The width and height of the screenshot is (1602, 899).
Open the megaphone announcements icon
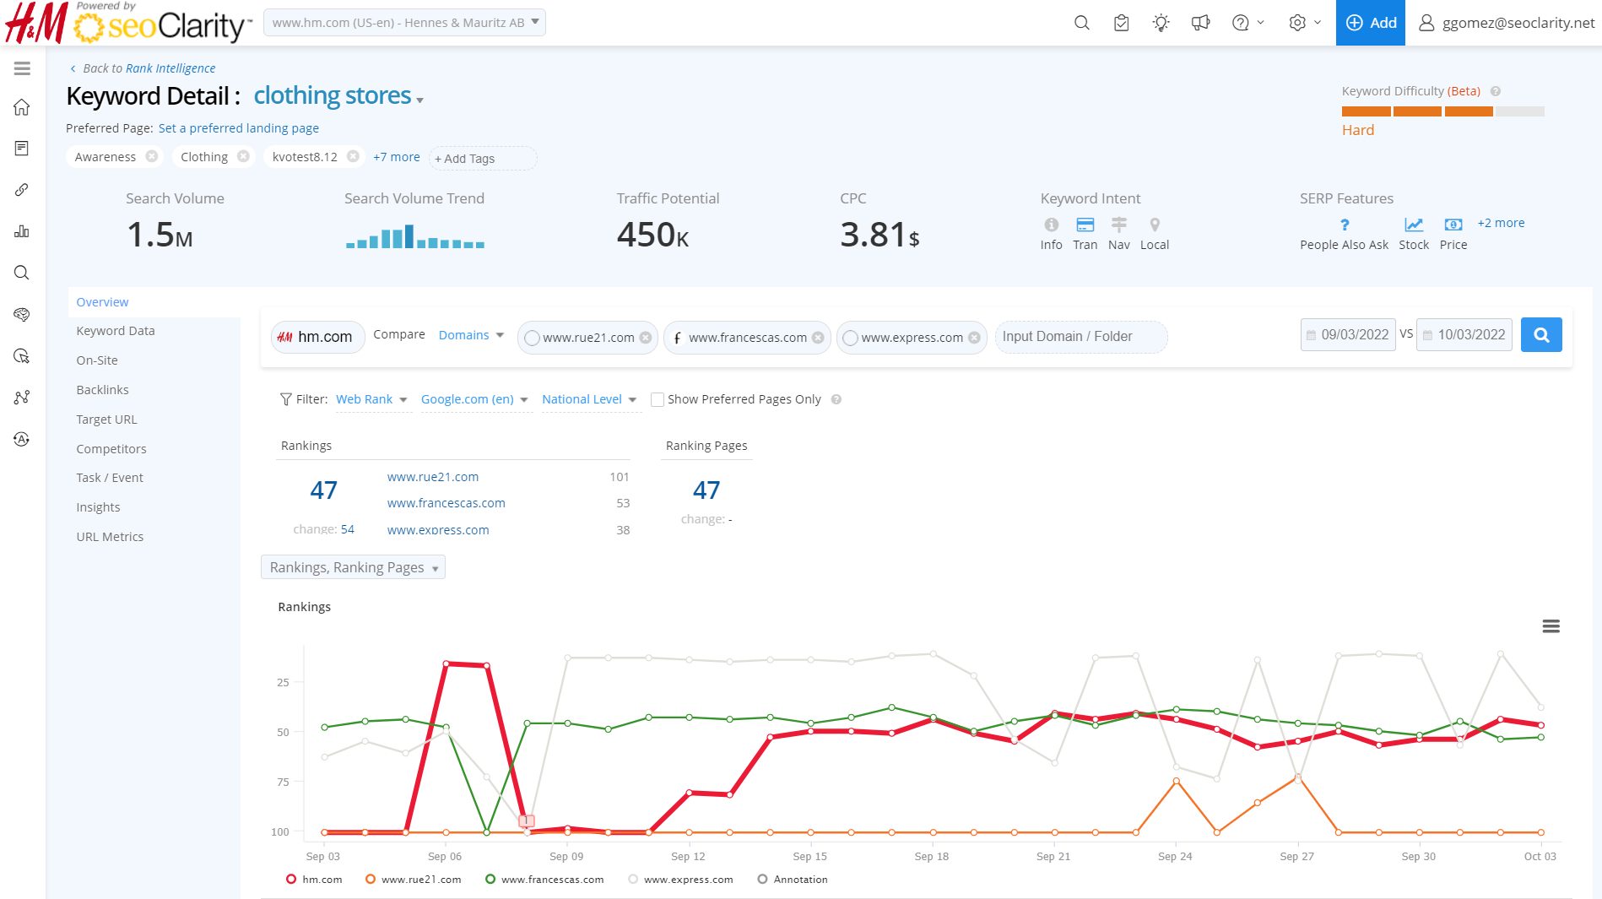[1200, 23]
